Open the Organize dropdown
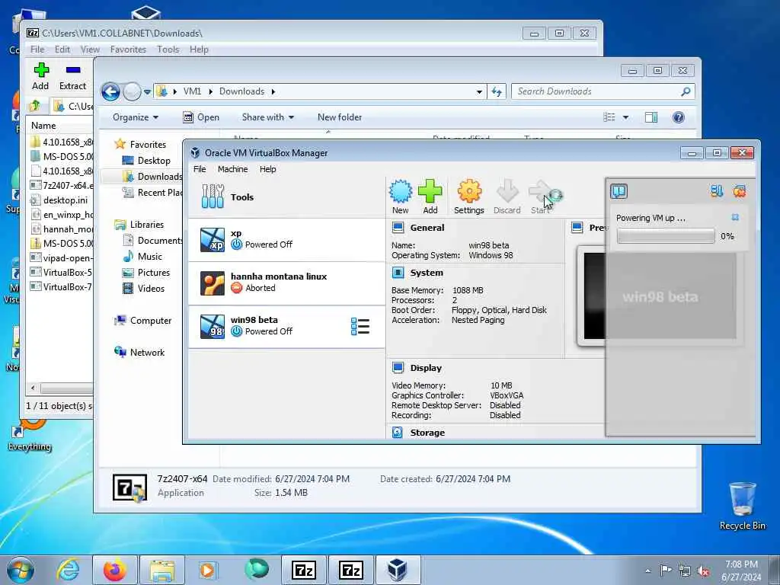Image resolution: width=780 pixels, height=585 pixels. pos(136,117)
